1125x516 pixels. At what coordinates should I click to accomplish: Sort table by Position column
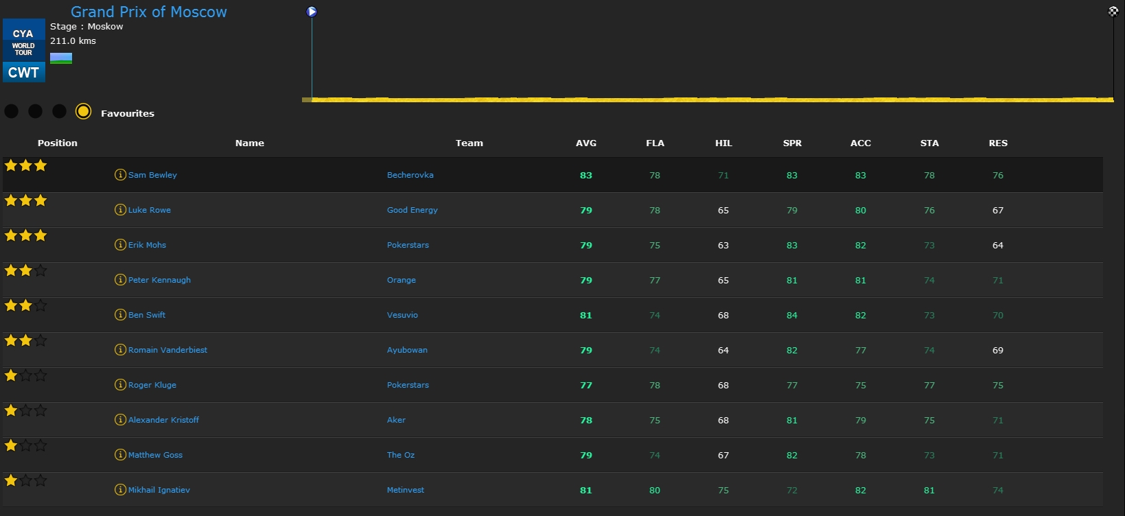(x=58, y=143)
